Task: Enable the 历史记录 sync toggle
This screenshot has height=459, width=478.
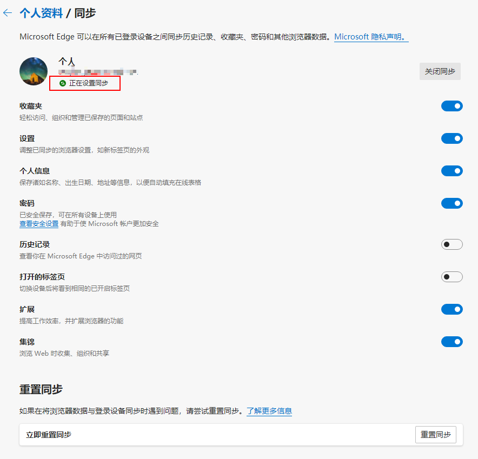Action: click(452, 244)
